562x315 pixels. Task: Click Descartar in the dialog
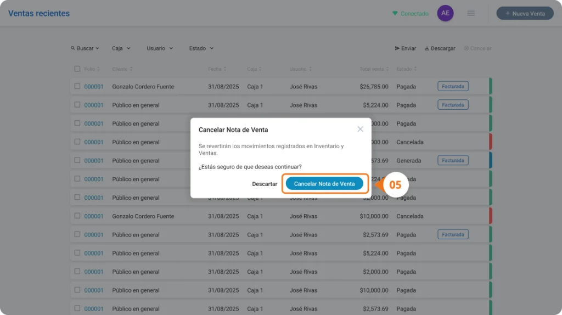pos(265,184)
